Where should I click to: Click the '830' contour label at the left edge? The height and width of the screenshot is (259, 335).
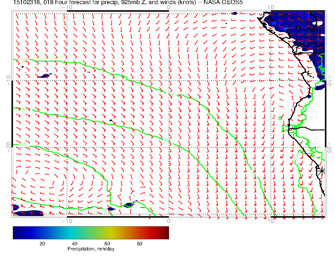tap(24, 144)
